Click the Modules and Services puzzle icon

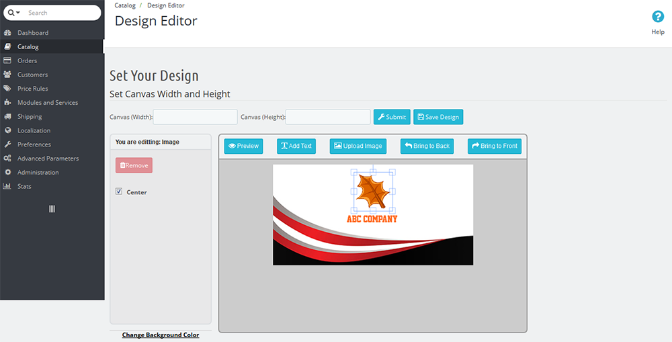pos(7,102)
